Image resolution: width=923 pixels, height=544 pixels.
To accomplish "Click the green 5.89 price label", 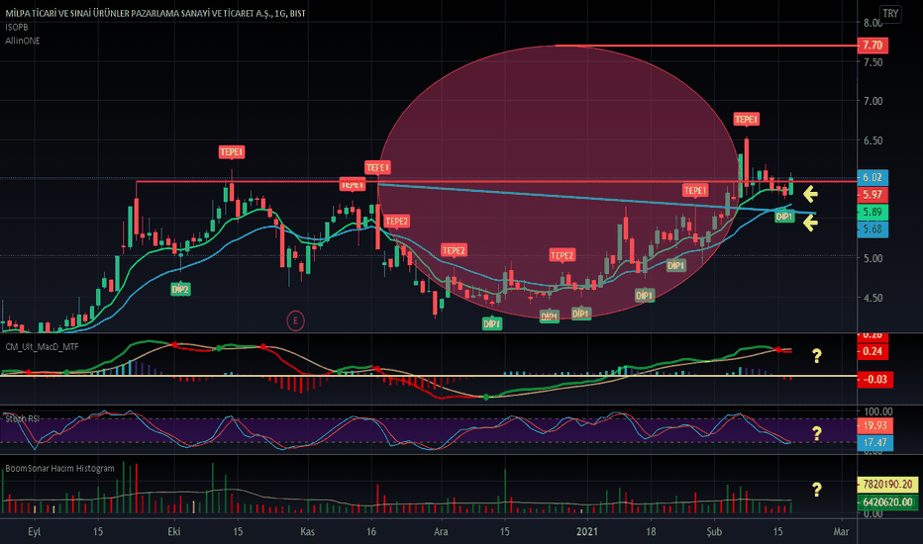I will coord(872,212).
